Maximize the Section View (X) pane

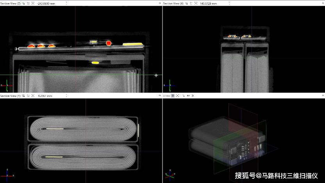323,3
